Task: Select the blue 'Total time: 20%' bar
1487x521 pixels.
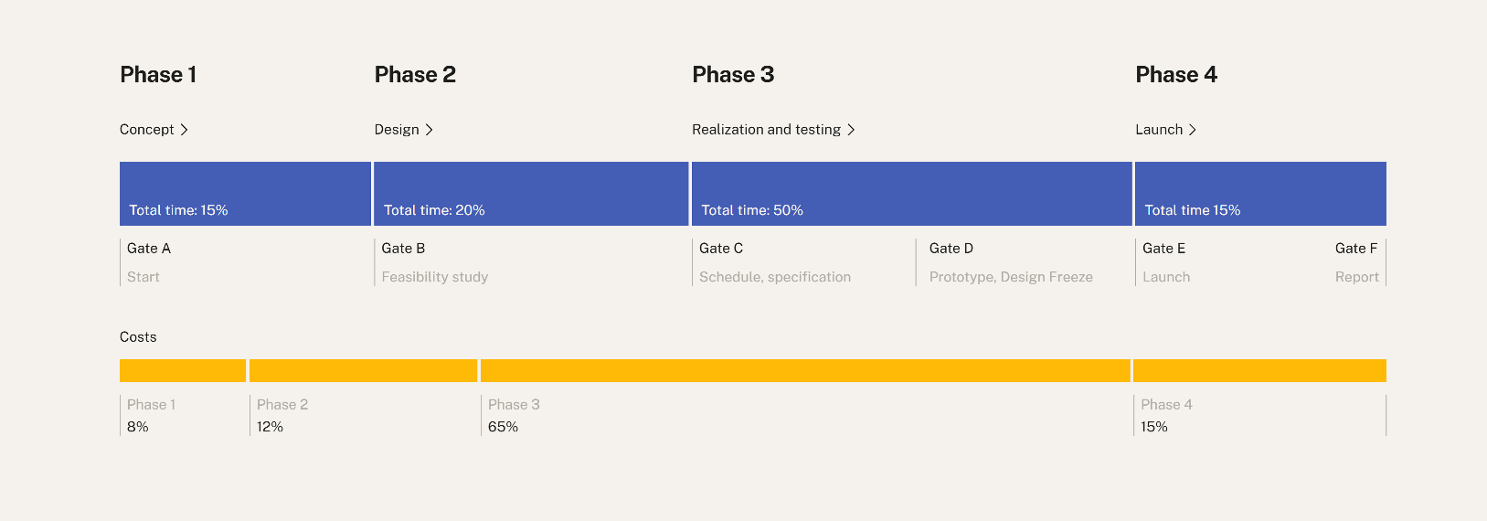Action: click(531, 193)
